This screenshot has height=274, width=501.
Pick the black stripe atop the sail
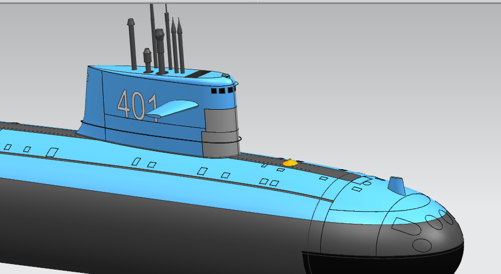199,74
